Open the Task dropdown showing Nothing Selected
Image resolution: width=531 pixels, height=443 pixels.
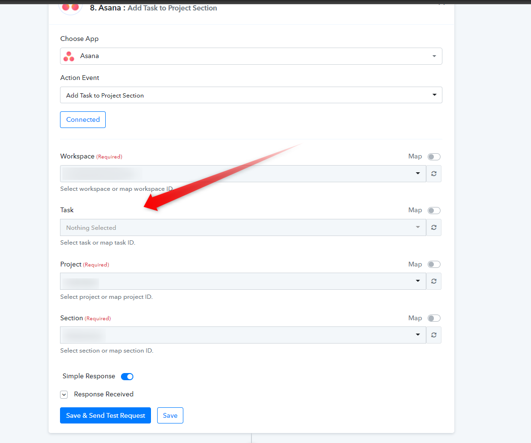pos(243,227)
